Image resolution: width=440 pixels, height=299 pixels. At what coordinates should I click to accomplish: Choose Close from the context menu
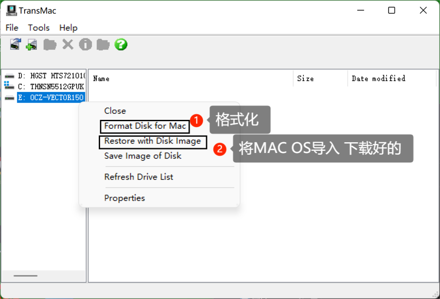[115, 111]
